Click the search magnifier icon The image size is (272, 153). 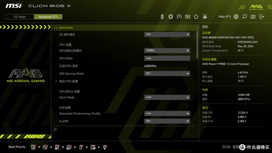click(x=244, y=17)
